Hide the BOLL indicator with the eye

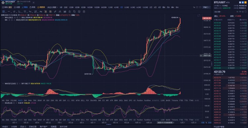click(x=15, y=18)
